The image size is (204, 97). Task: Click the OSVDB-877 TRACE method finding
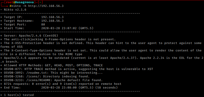[x=77, y=69]
